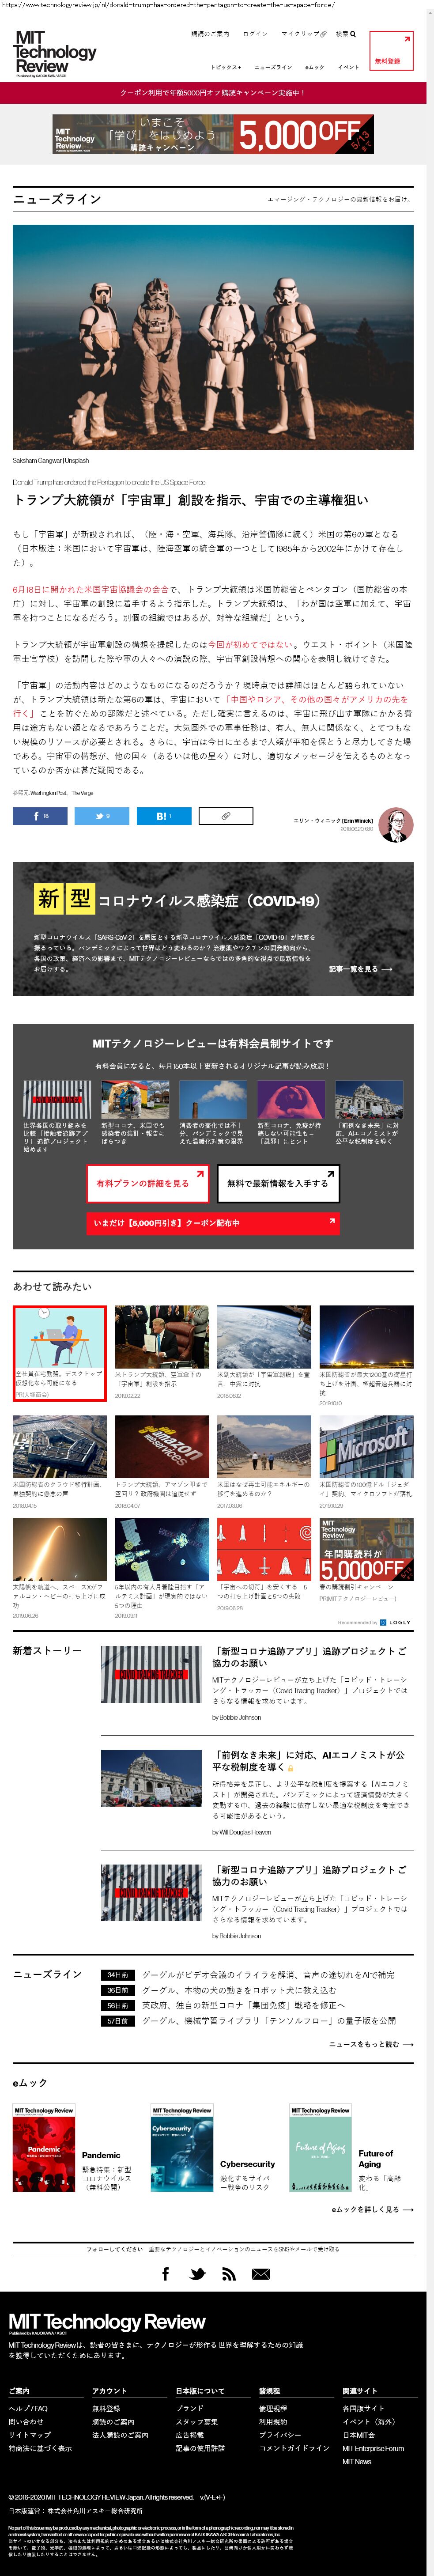Open author link by Will Douglas Heaven
Viewport: 434px width, 2576px height.
tap(242, 1832)
